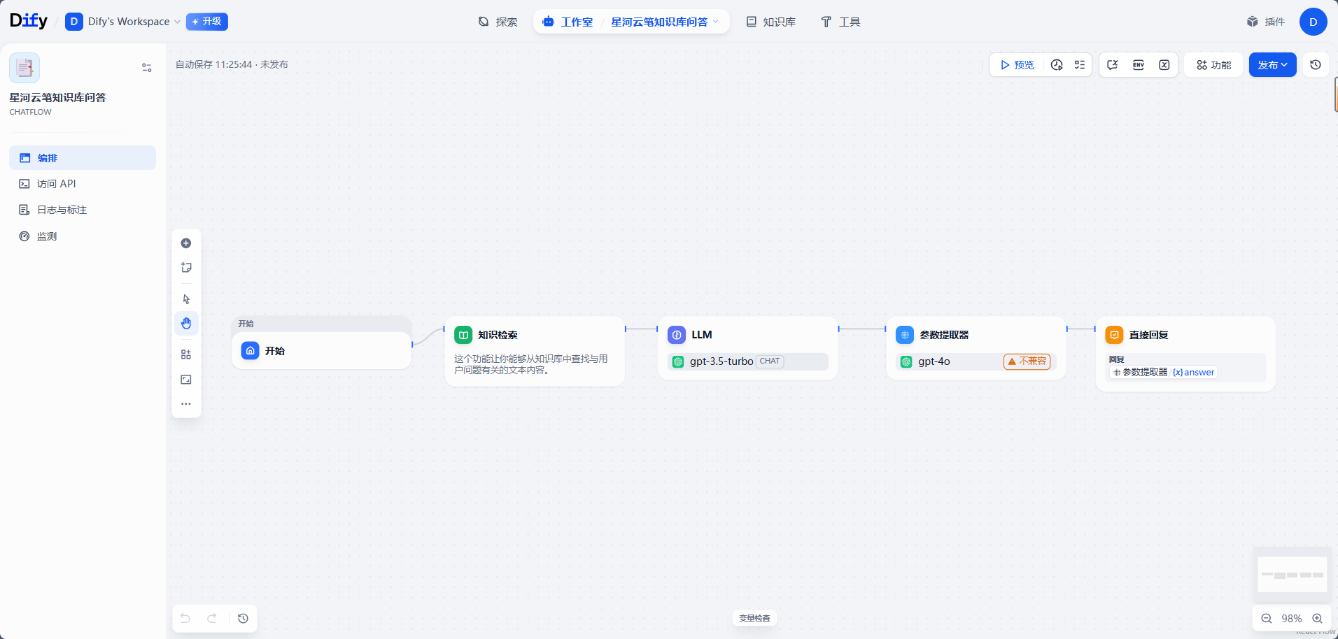Open run history clock icon
1338x639 pixels.
tap(1057, 65)
